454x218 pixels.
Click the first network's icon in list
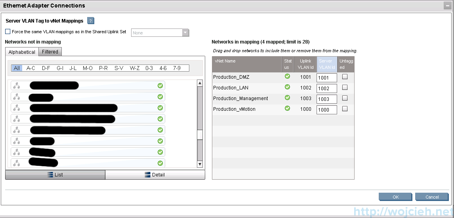click(x=16, y=85)
